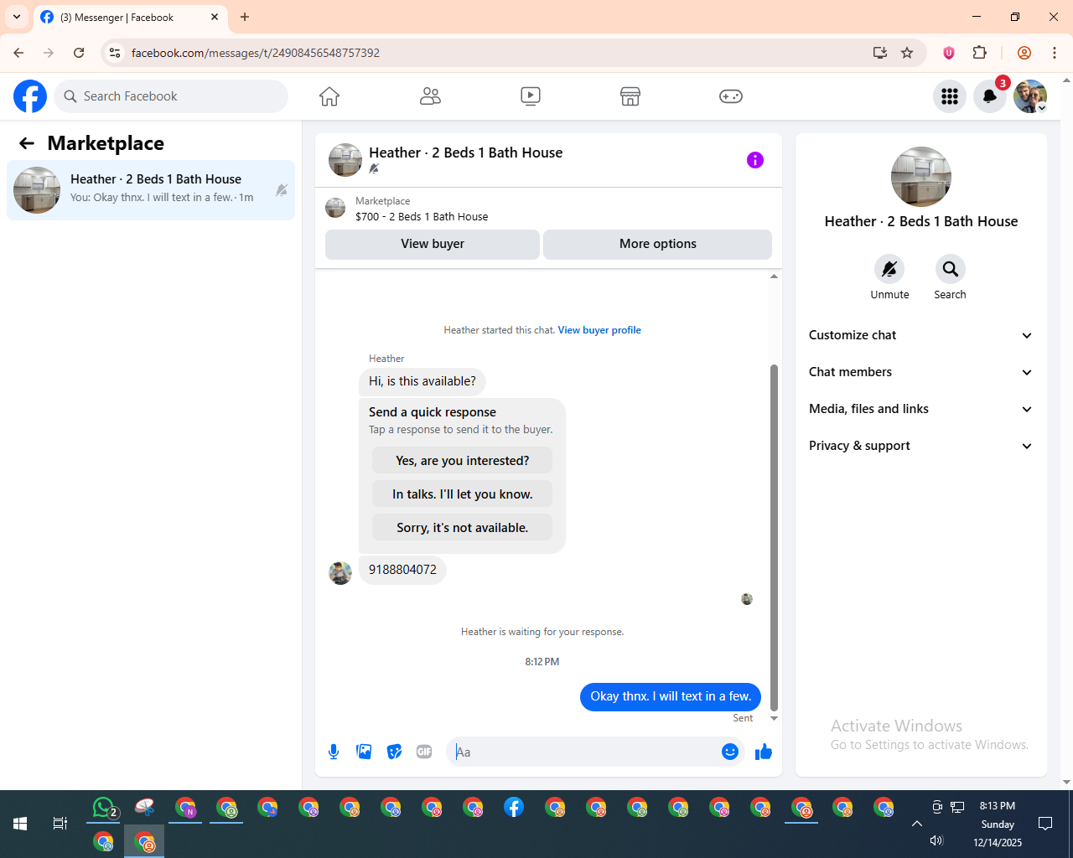Show hidden system tray icons
This screenshot has height=858, width=1073.
[x=917, y=824]
